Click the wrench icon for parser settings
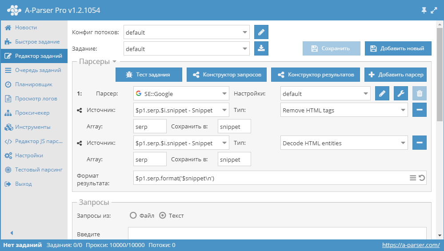Image resolution: width=444 pixels, height=251 pixels. coord(401,93)
